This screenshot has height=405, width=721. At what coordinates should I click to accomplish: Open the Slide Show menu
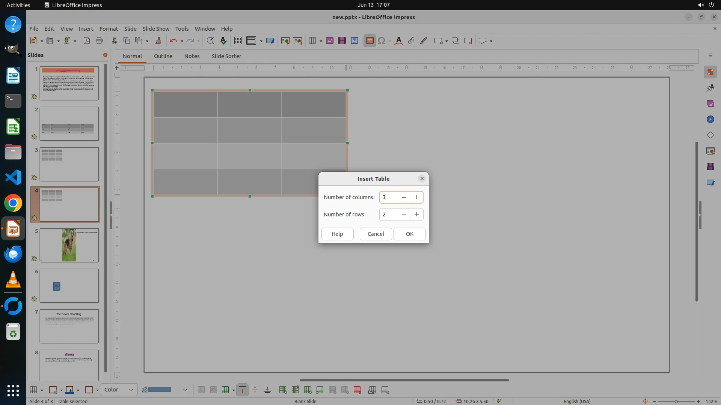(x=155, y=28)
